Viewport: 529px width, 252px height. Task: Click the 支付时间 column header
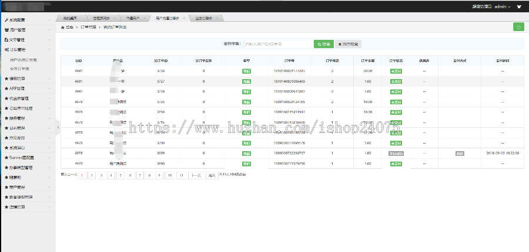[x=503, y=61]
